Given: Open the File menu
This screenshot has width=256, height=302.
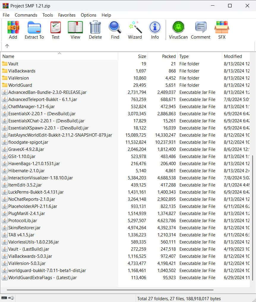Looking at the screenshot, I should coord(6,15).
